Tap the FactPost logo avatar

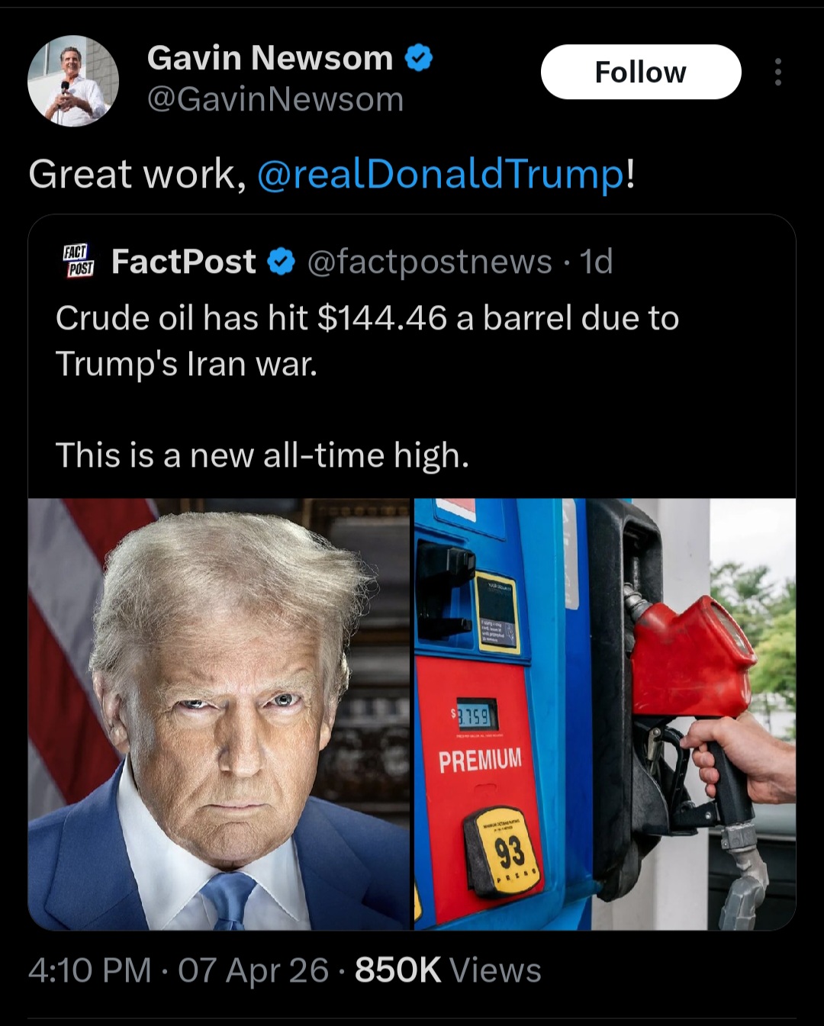[78, 261]
